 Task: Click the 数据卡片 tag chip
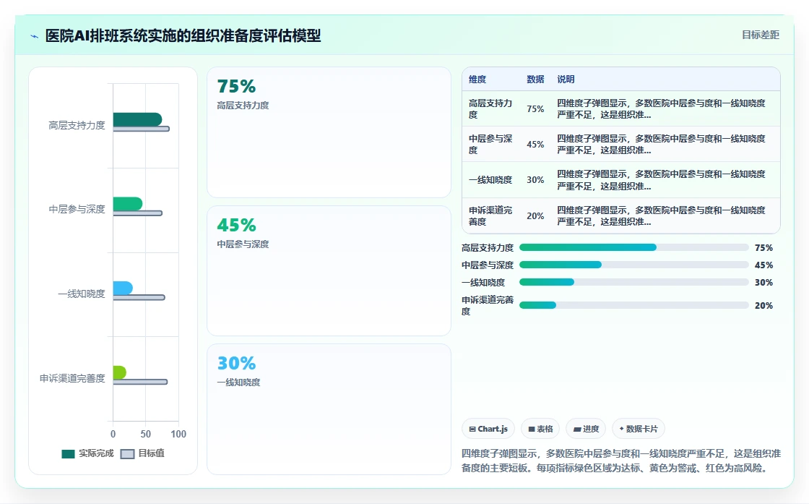tap(639, 429)
